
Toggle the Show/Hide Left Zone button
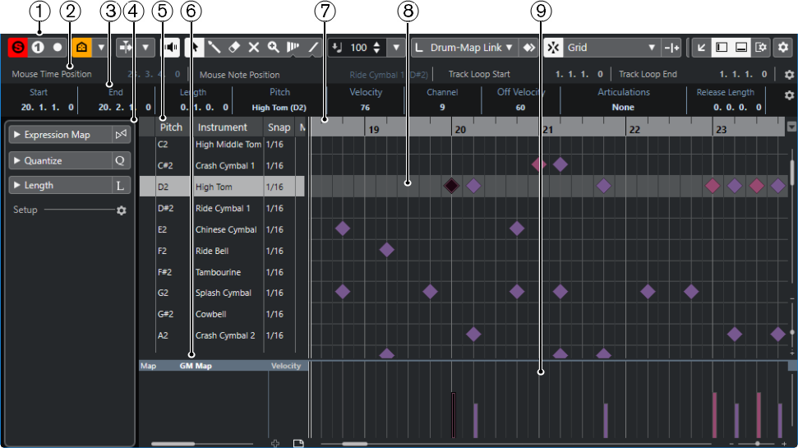coord(722,48)
